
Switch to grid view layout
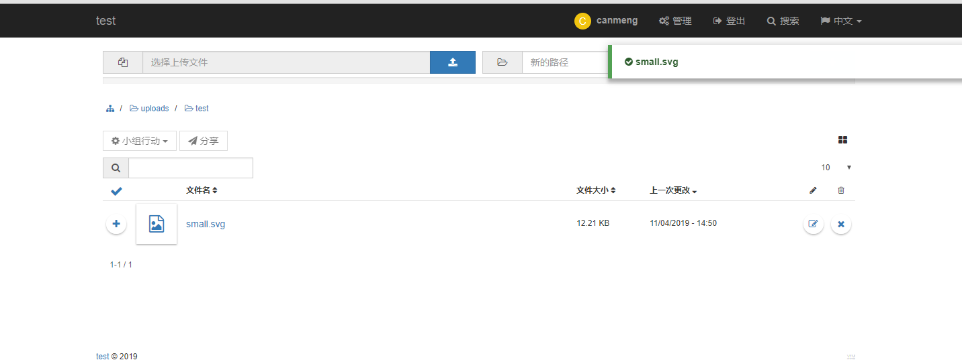tap(843, 140)
